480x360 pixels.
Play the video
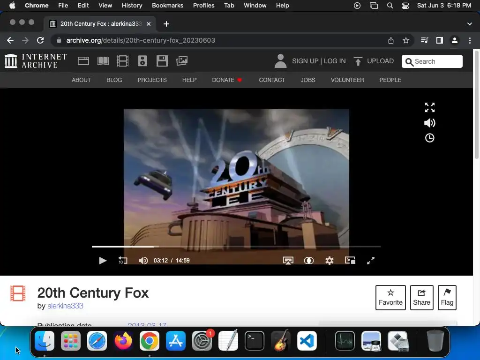103,261
